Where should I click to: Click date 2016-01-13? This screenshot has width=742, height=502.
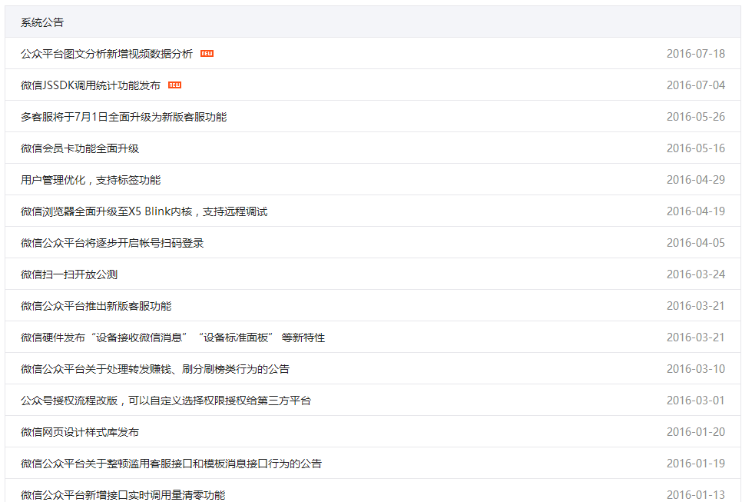pos(696,495)
